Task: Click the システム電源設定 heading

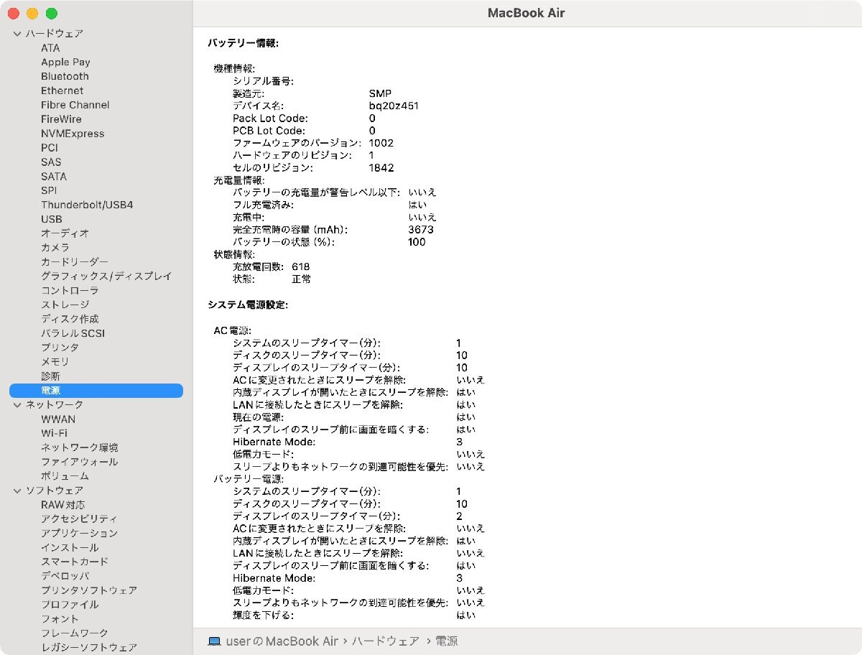Action: [248, 305]
